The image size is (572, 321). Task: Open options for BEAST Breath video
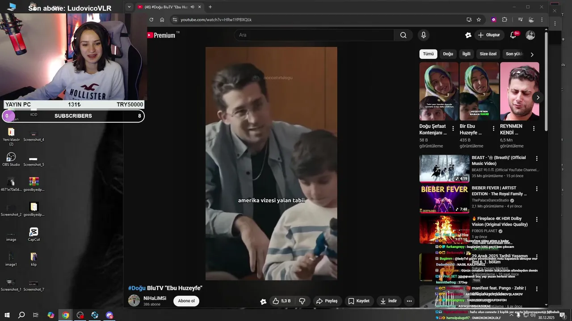[537, 158]
